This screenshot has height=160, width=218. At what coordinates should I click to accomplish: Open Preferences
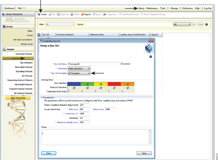[x=187, y=8]
